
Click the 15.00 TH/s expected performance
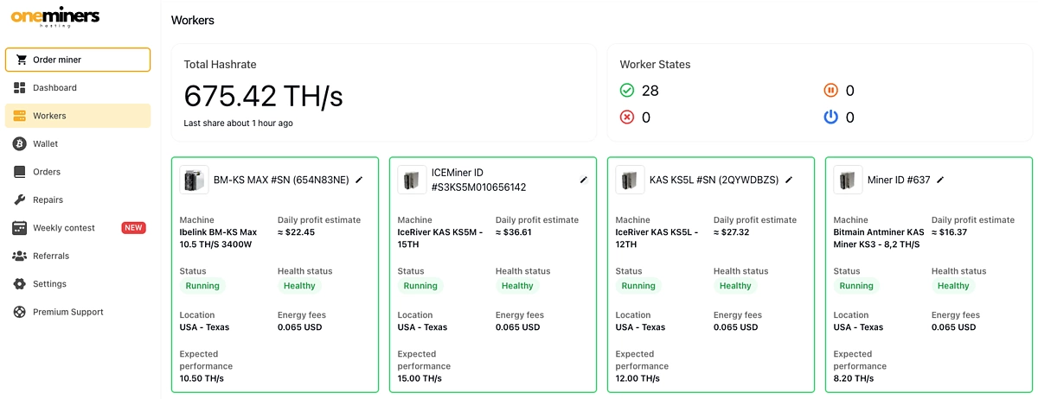(420, 378)
